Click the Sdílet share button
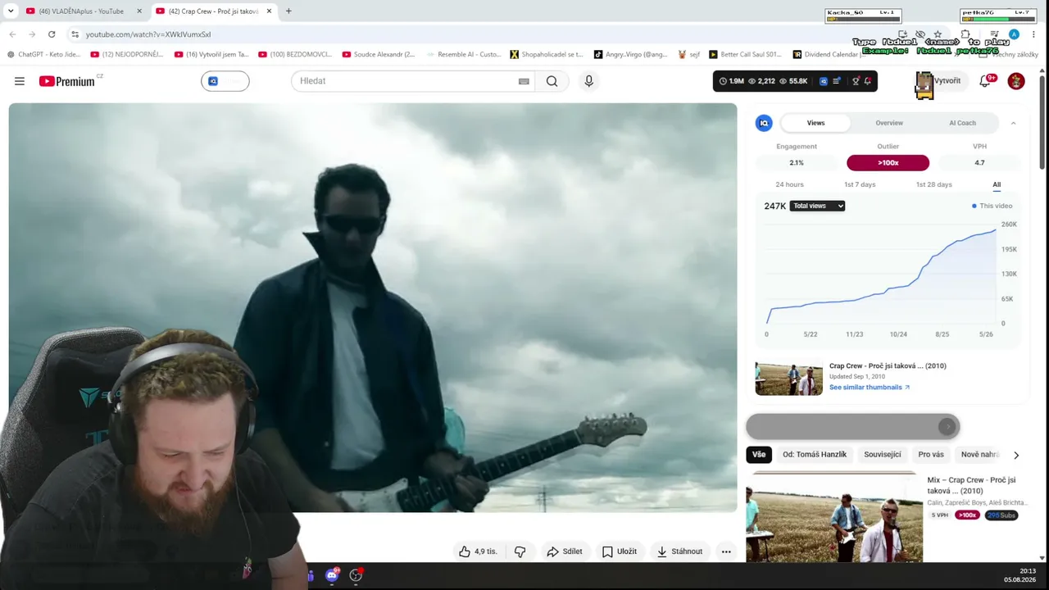This screenshot has height=590, width=1049. point(565,551)
